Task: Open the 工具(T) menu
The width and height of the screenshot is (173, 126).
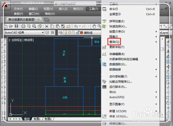Action: tap(93, 9)
